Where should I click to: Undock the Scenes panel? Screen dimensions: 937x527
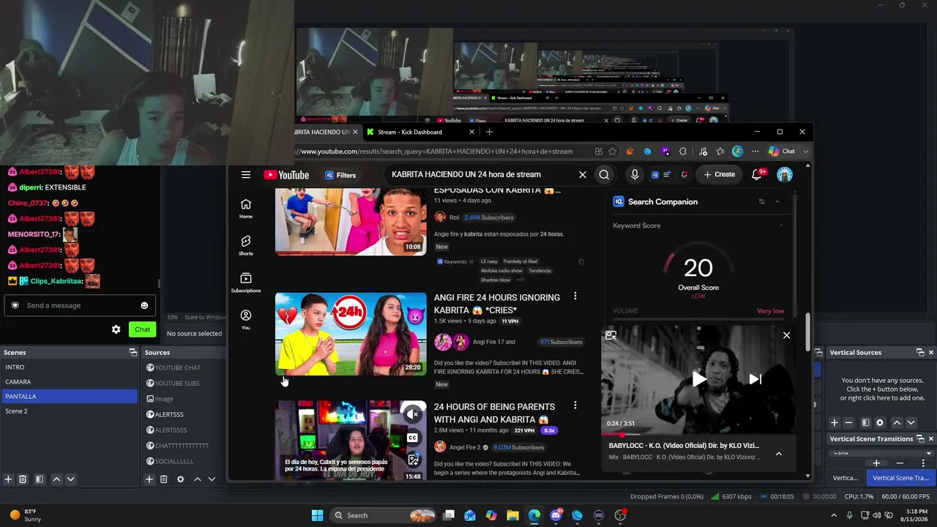point(132,352)
